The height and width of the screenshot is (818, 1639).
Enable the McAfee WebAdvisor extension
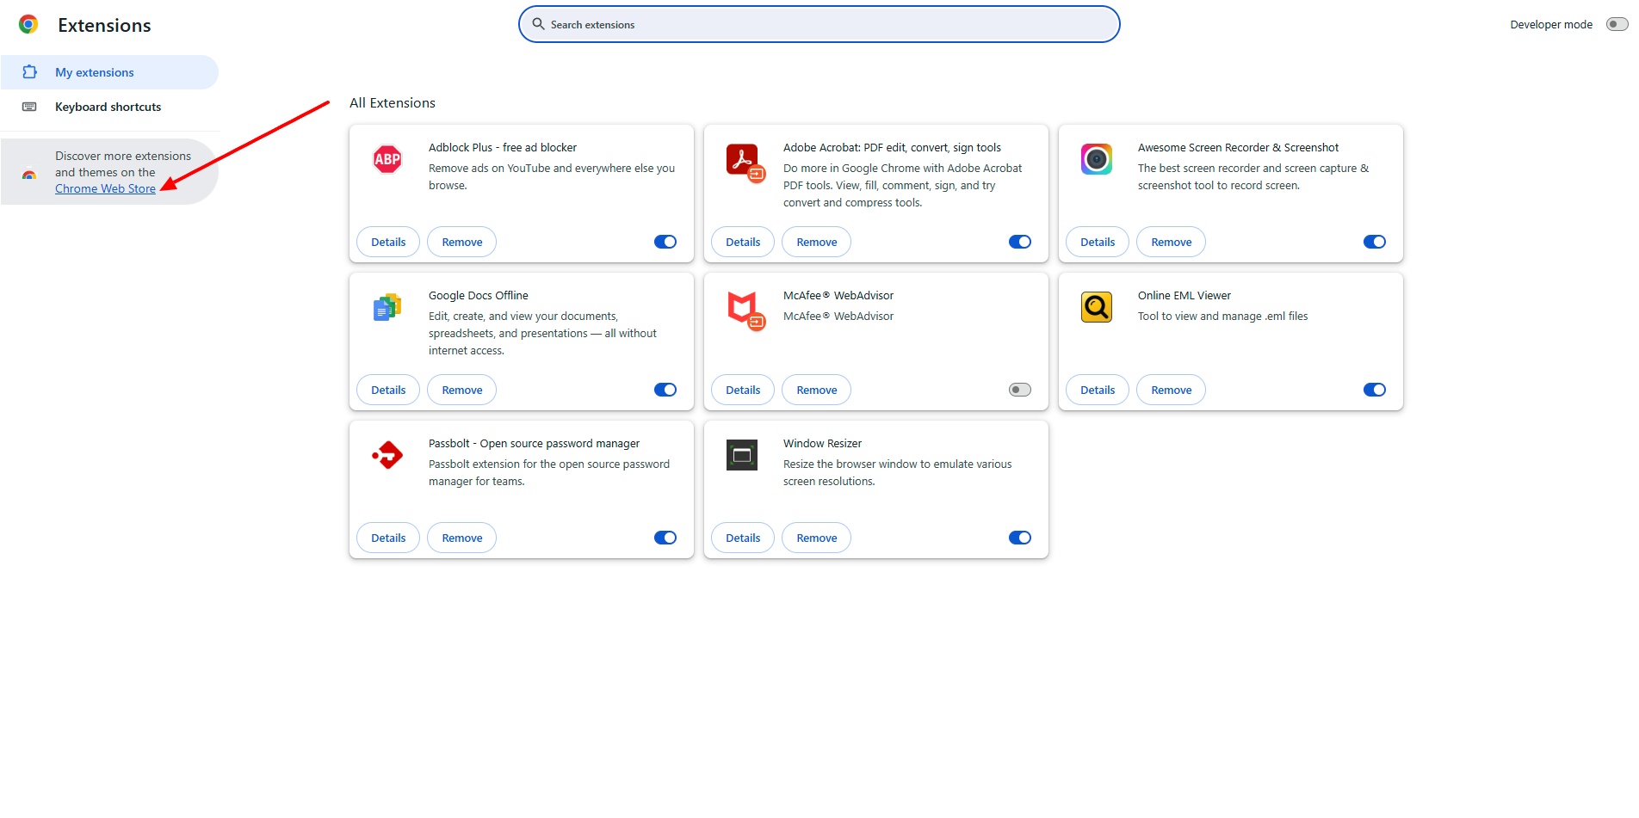coord(1019,390)
